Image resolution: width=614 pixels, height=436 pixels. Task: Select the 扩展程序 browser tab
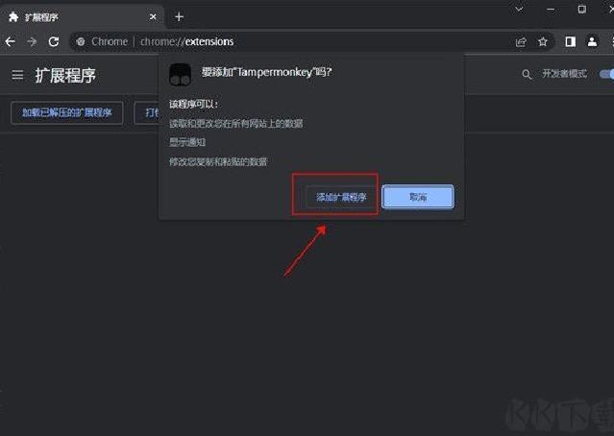pos(83,17)
